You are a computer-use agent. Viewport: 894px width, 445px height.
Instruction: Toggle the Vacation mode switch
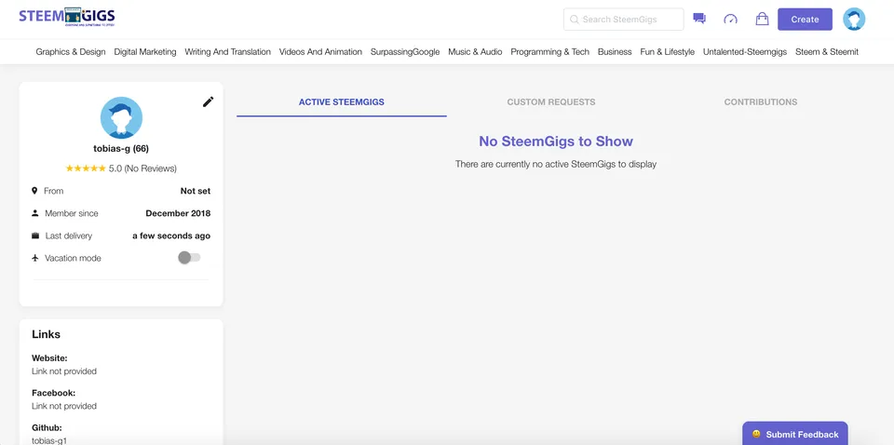(189, 258)
